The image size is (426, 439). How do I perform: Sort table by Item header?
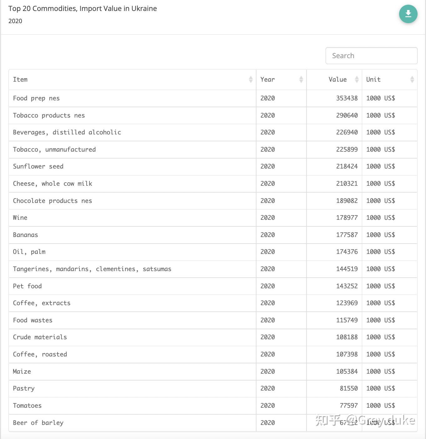coord(20,79)
